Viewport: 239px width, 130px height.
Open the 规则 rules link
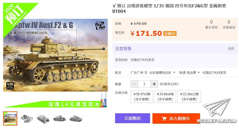point(231,48)
